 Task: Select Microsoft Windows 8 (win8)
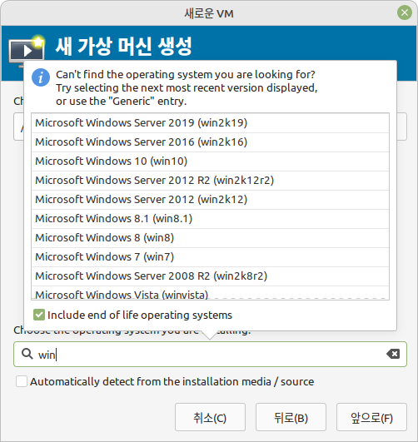pos(210,238)
